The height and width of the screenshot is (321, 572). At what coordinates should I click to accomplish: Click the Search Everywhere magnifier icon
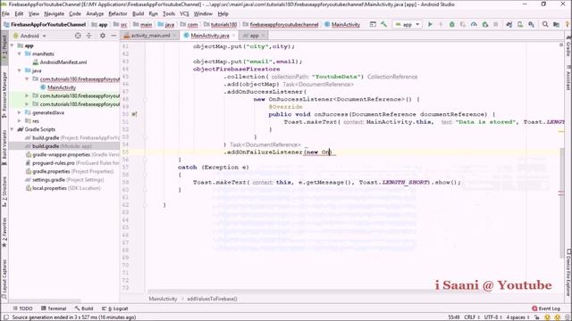(545, 24)
